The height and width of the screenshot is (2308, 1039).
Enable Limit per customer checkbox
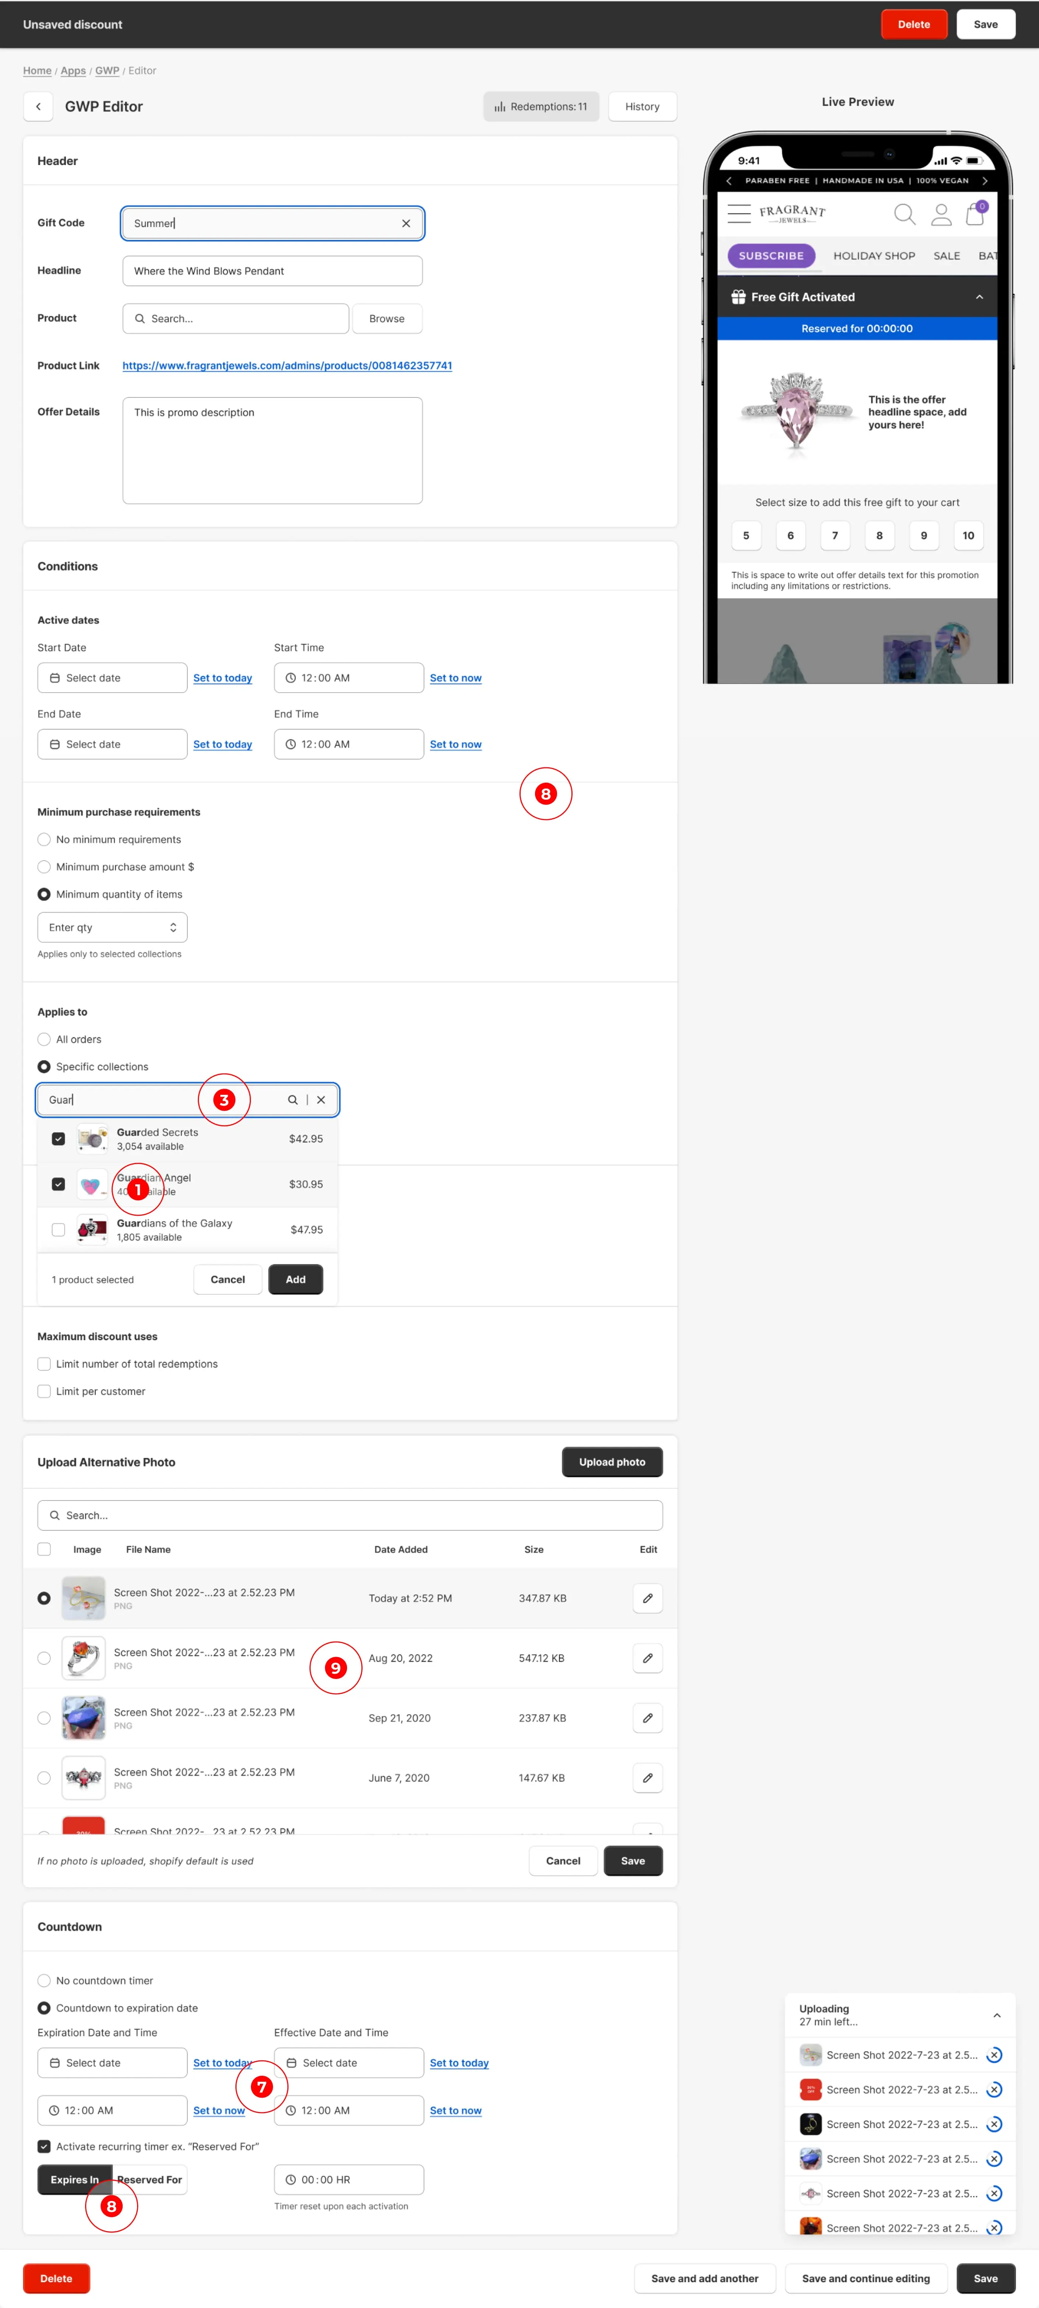[44, 1391]
